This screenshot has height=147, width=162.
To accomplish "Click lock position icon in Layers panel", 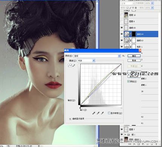I will tap(133, 8).
